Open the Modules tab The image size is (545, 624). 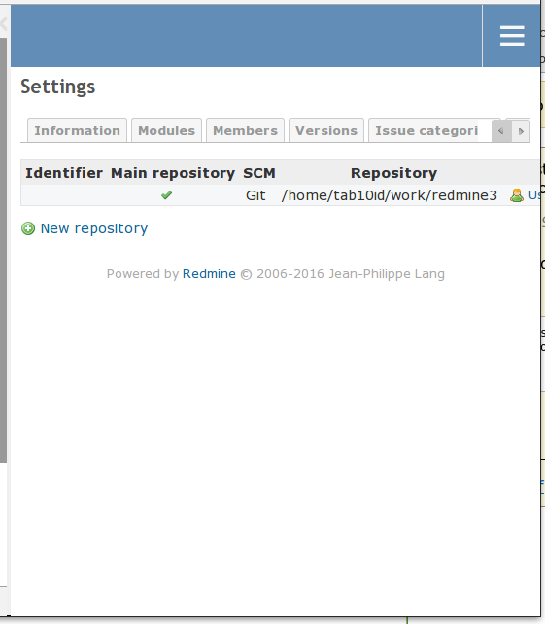[x=167, y=130]
